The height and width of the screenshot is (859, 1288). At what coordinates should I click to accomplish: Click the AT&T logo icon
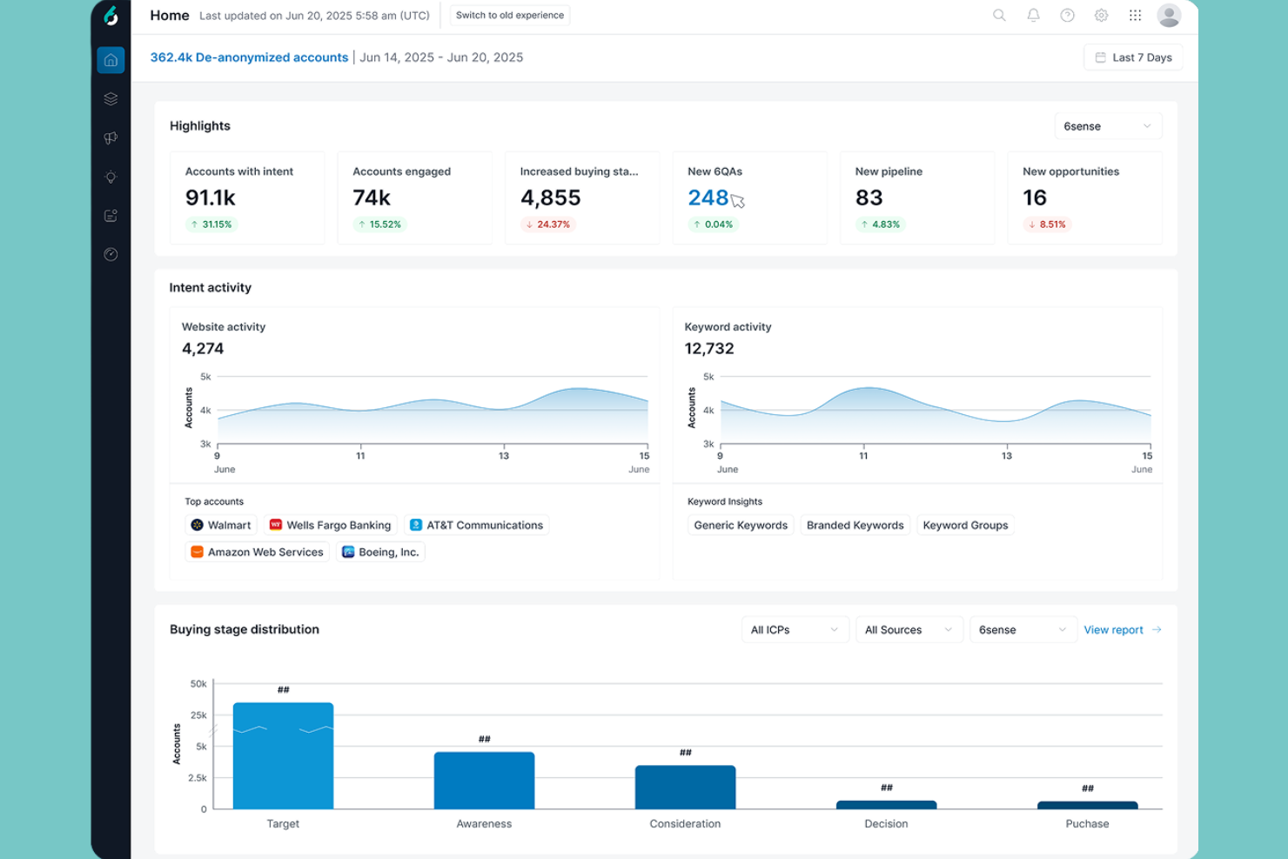point(416,525)
